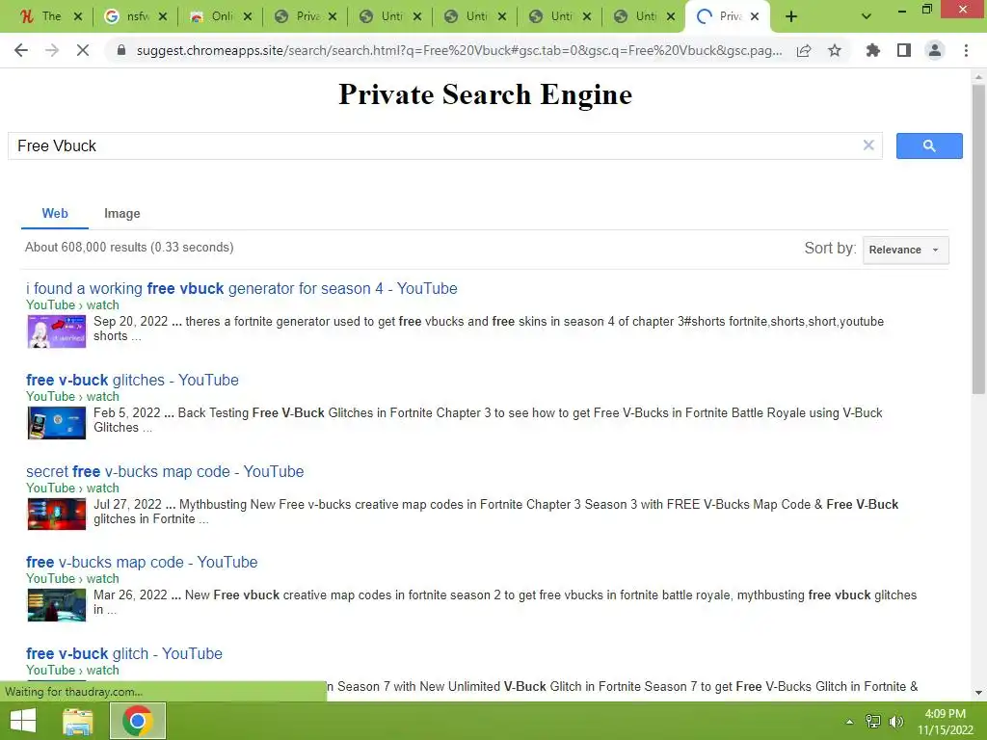Open a new tab with the plus icon
This screenshot has width=987, height=740.
click(791, 17)
